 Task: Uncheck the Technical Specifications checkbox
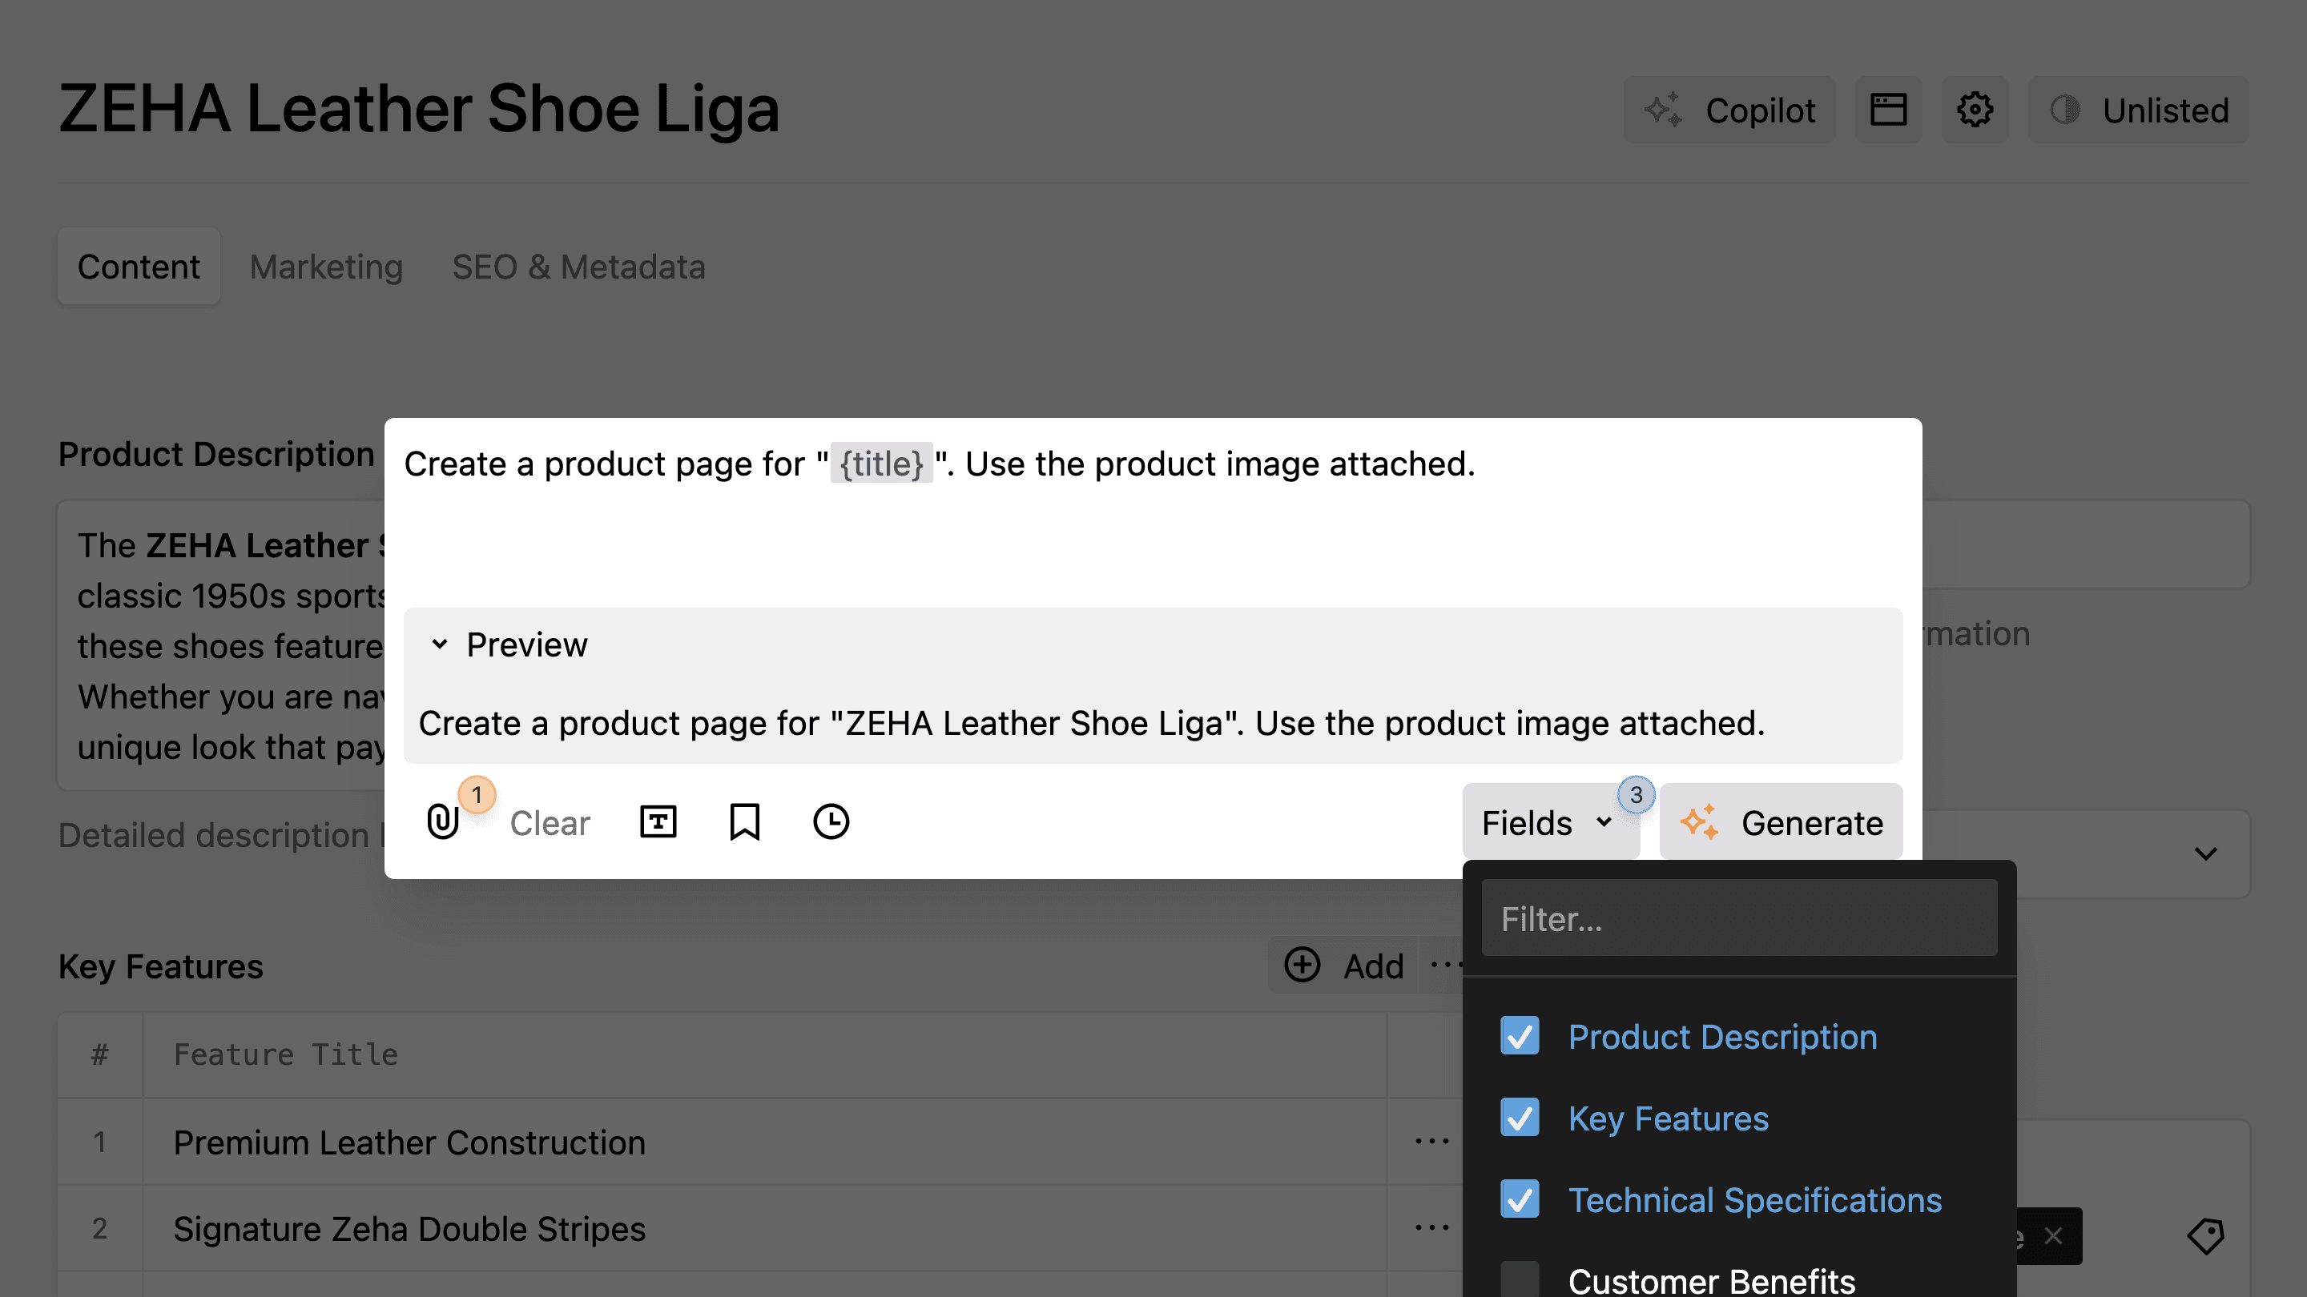click(x=1520, y=1199)
